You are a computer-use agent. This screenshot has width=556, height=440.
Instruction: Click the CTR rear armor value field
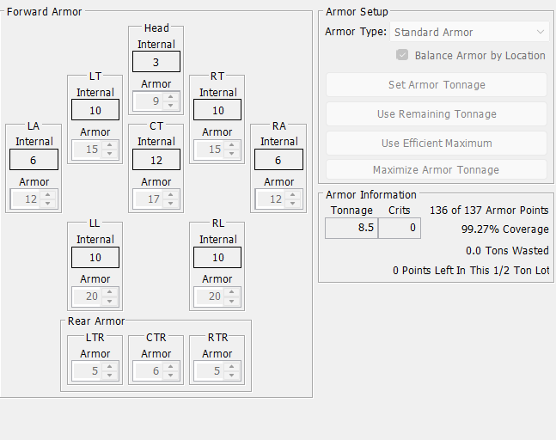click(149, 371)
